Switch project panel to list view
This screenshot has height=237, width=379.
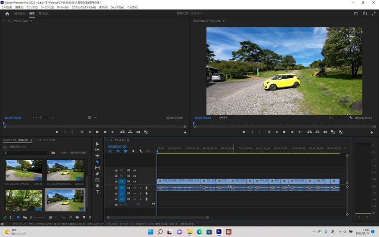tap(12, 217)
